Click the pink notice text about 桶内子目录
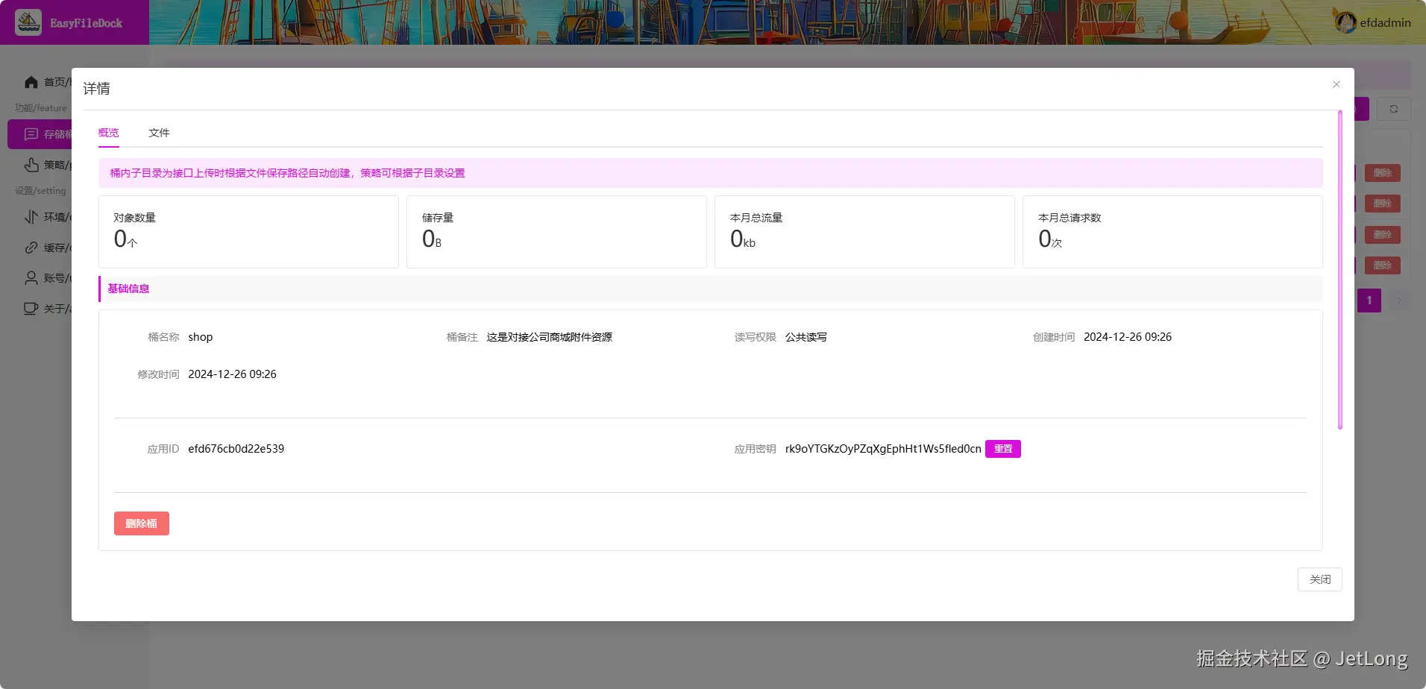Screen dimensions: 1426x689 pyautogui.click(x=287, y=173)
